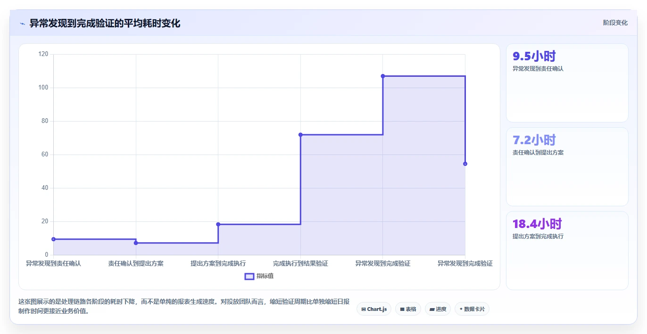Viewport: 647px width, 334px height.
Task: Click the data point for 责任确认到提出方案
Action: click(x=136, y=243)
